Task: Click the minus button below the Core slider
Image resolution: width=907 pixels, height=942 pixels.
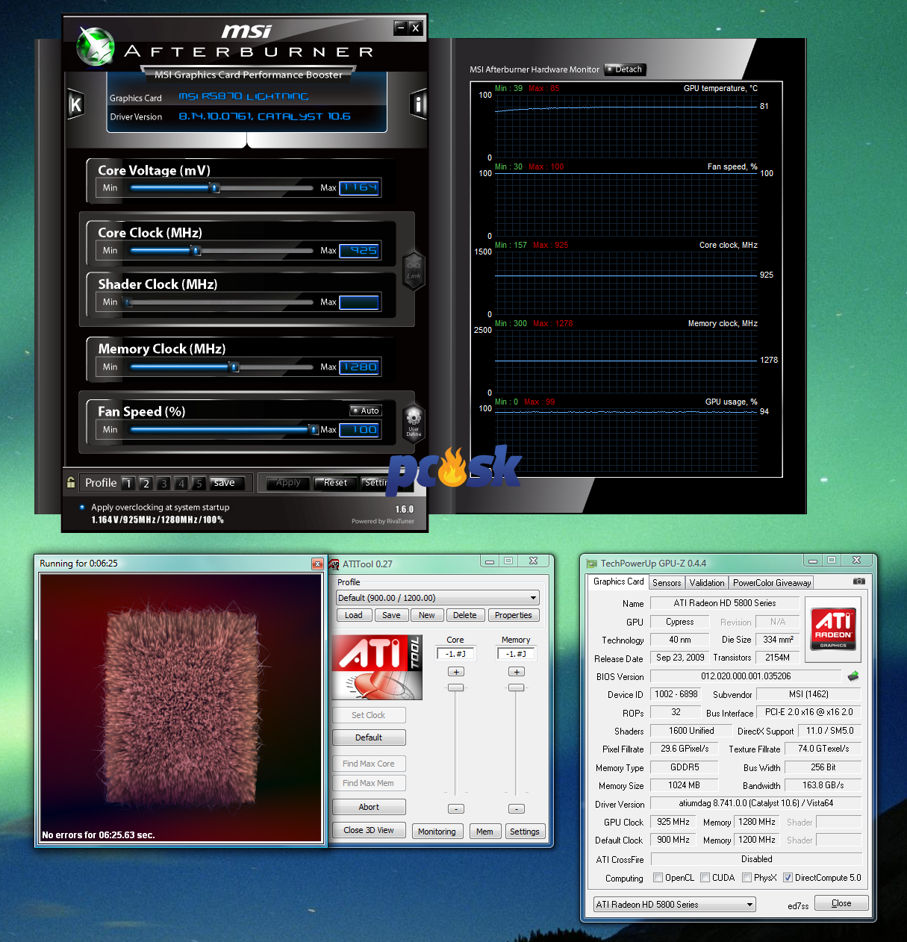Action: coord(455,809)
